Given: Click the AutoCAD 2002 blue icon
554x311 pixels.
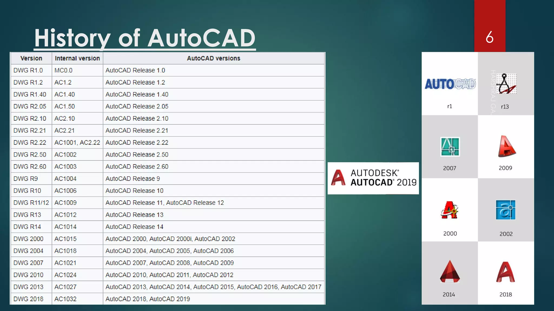Looking at the screenshot, I should [506, 210].
